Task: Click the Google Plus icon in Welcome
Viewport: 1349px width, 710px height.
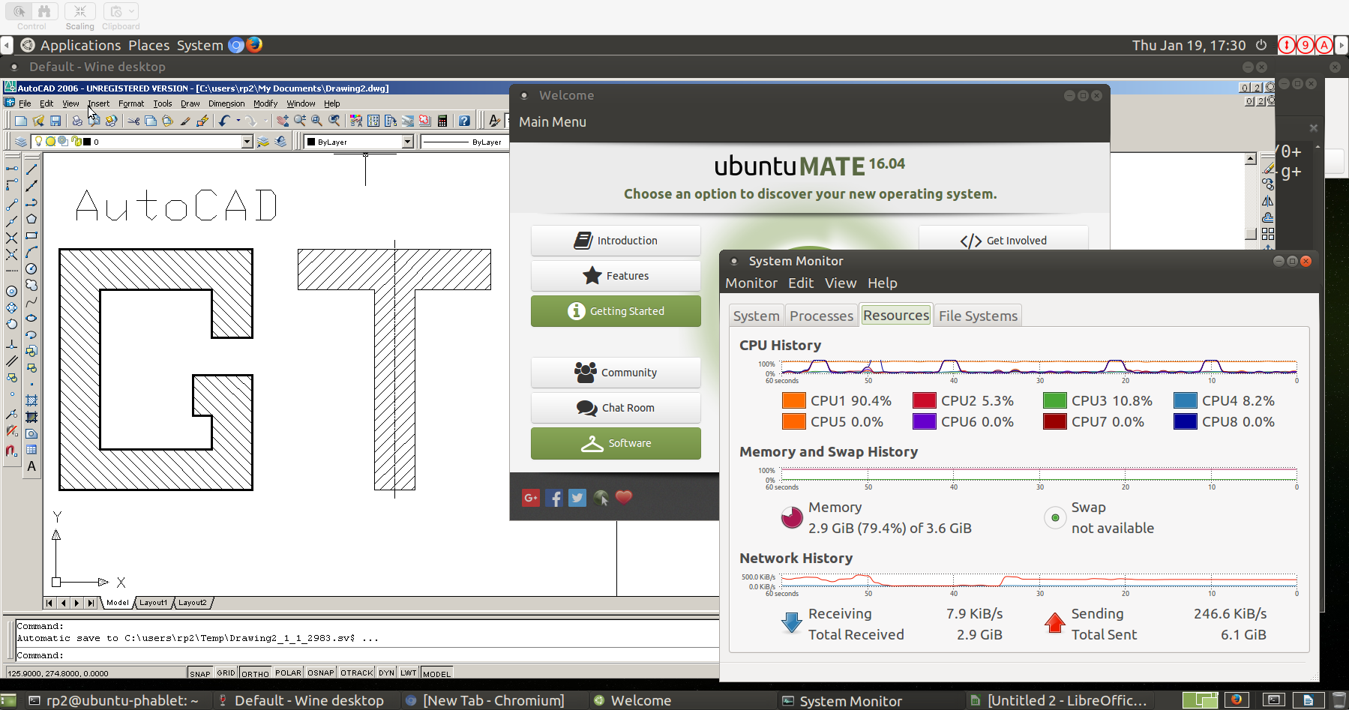Action: (x=531, y=497)
